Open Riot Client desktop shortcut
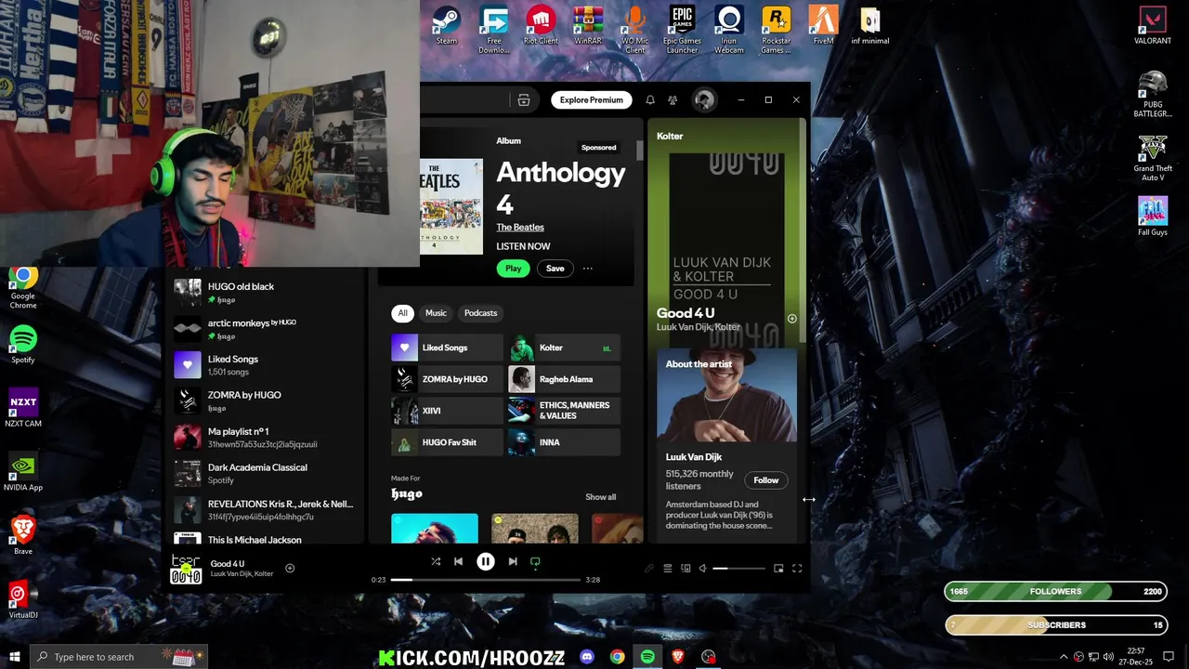Screen dimensions: 1189x669 tap(541, 26)
